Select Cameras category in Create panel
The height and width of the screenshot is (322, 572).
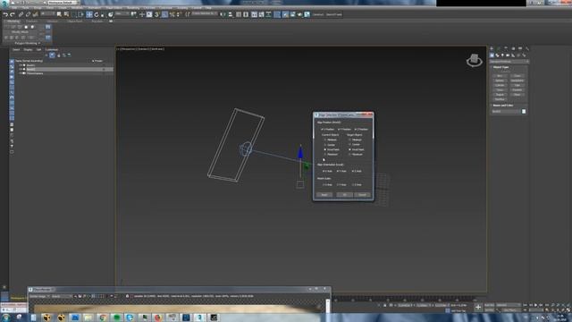click(x=508, y=55)
